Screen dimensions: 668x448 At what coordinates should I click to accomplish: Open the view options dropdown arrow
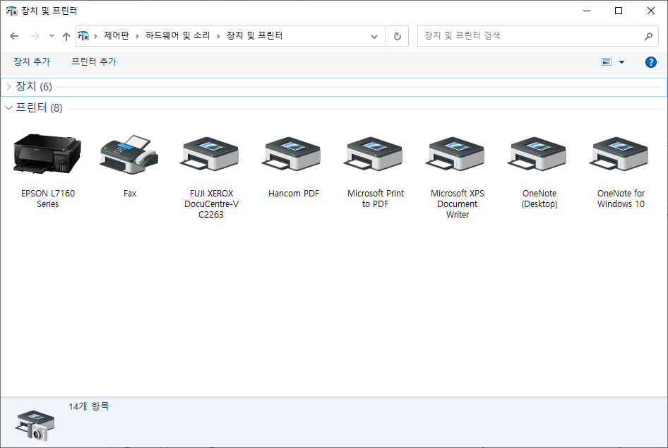621,62
